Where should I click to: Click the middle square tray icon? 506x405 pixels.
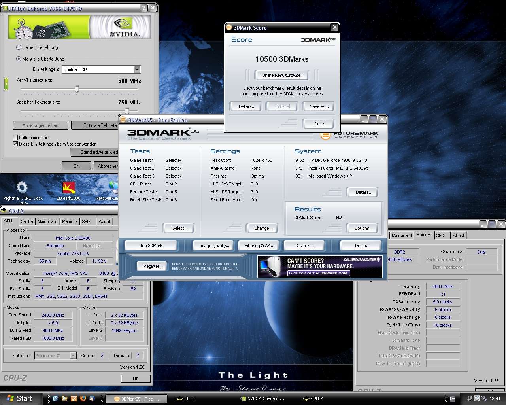click(477, 398)
